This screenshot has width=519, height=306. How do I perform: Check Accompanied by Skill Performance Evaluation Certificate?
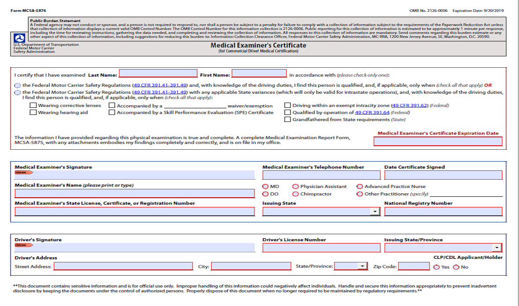(x=112, y=112)
